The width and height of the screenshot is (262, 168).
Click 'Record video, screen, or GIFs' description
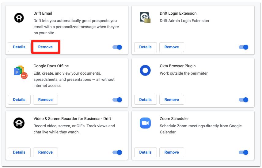coord(74,129)
